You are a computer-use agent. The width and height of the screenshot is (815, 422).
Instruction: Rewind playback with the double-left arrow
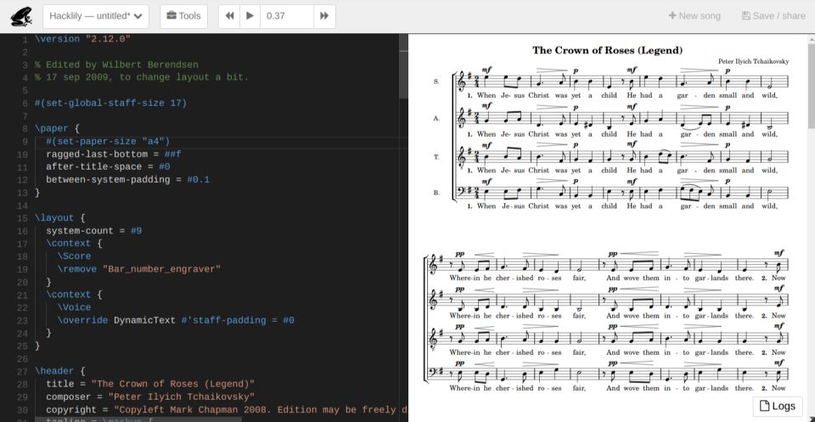click(x=229, y=16)
